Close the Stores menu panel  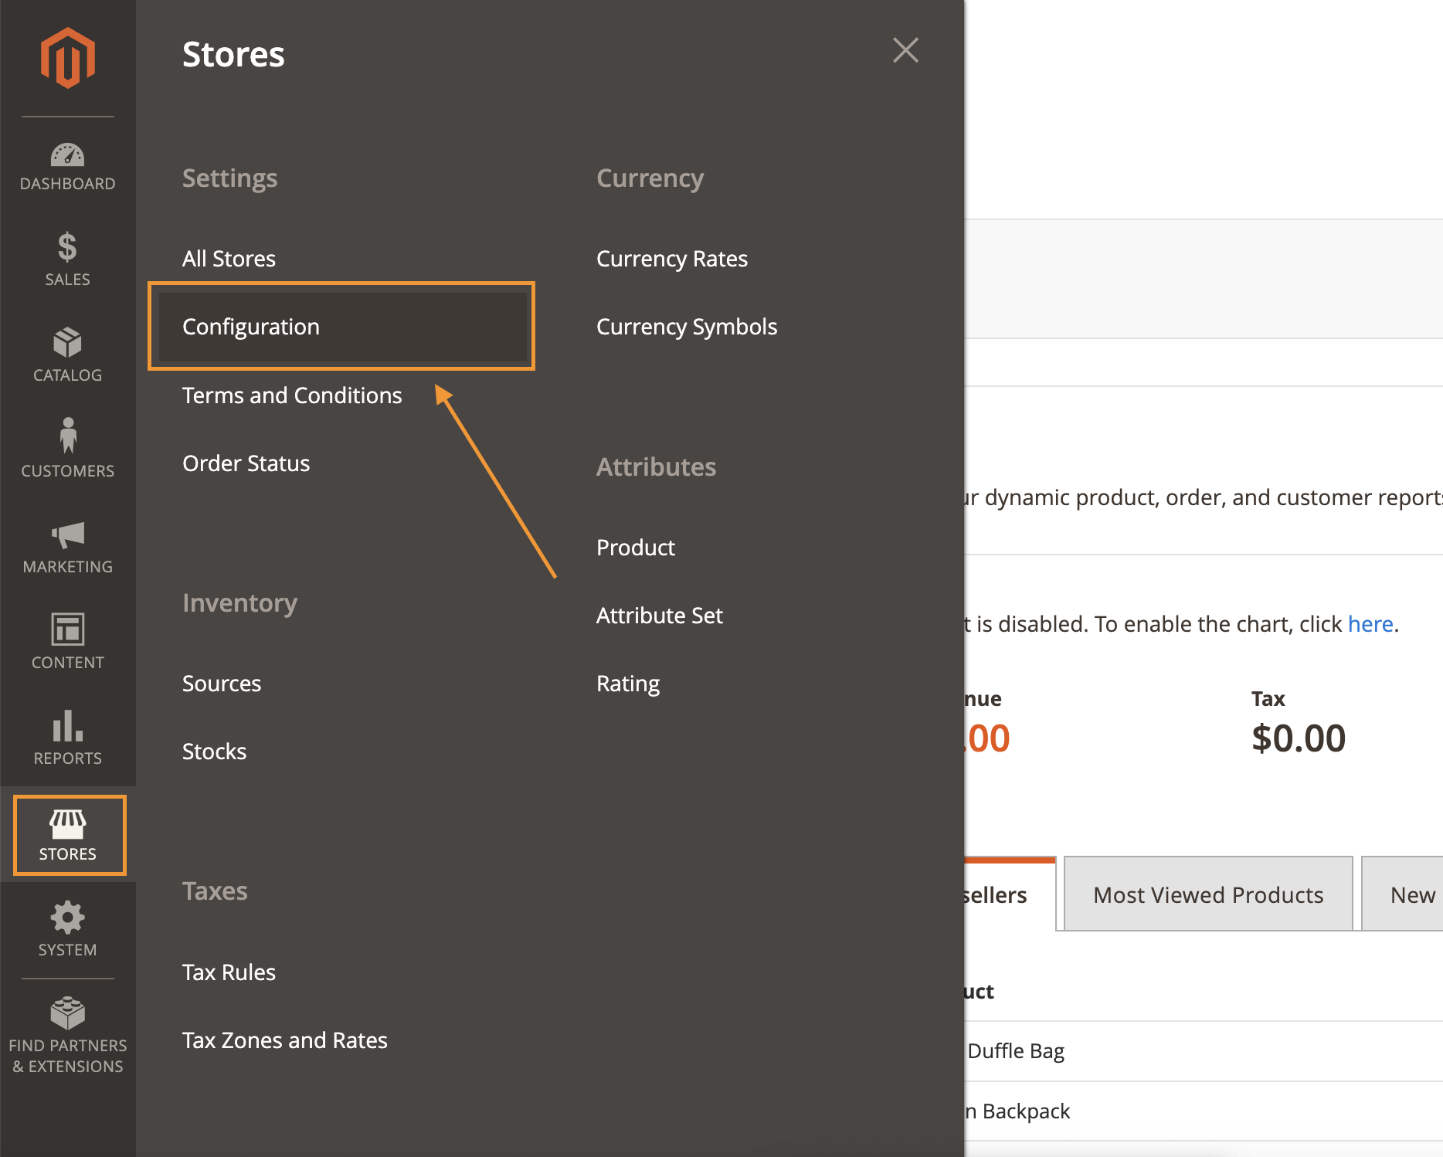coord(905,50)
